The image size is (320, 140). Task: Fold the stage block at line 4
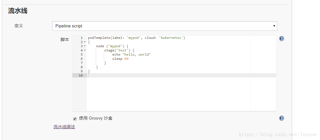point(85,50)
